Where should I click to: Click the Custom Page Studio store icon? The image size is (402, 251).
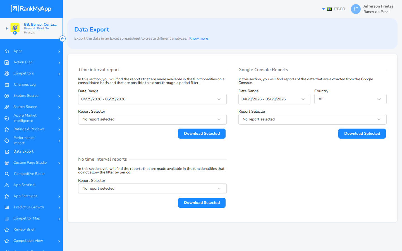pos(7,163)
